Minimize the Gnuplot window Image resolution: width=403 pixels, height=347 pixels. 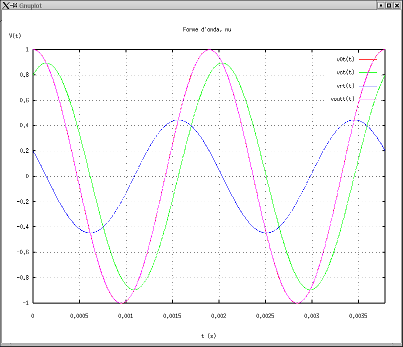click(380, 5)
